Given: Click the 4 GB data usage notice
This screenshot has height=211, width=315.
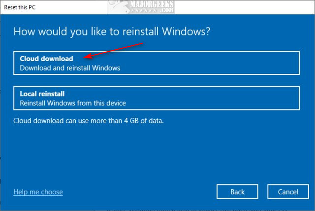Looking at the screenshot, I should click(x=88, y=120).
